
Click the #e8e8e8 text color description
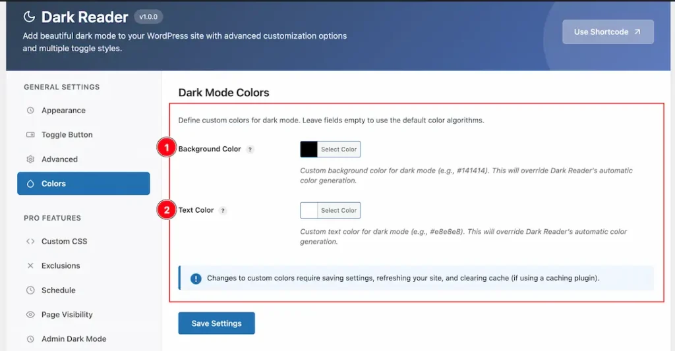pos(463,236)
